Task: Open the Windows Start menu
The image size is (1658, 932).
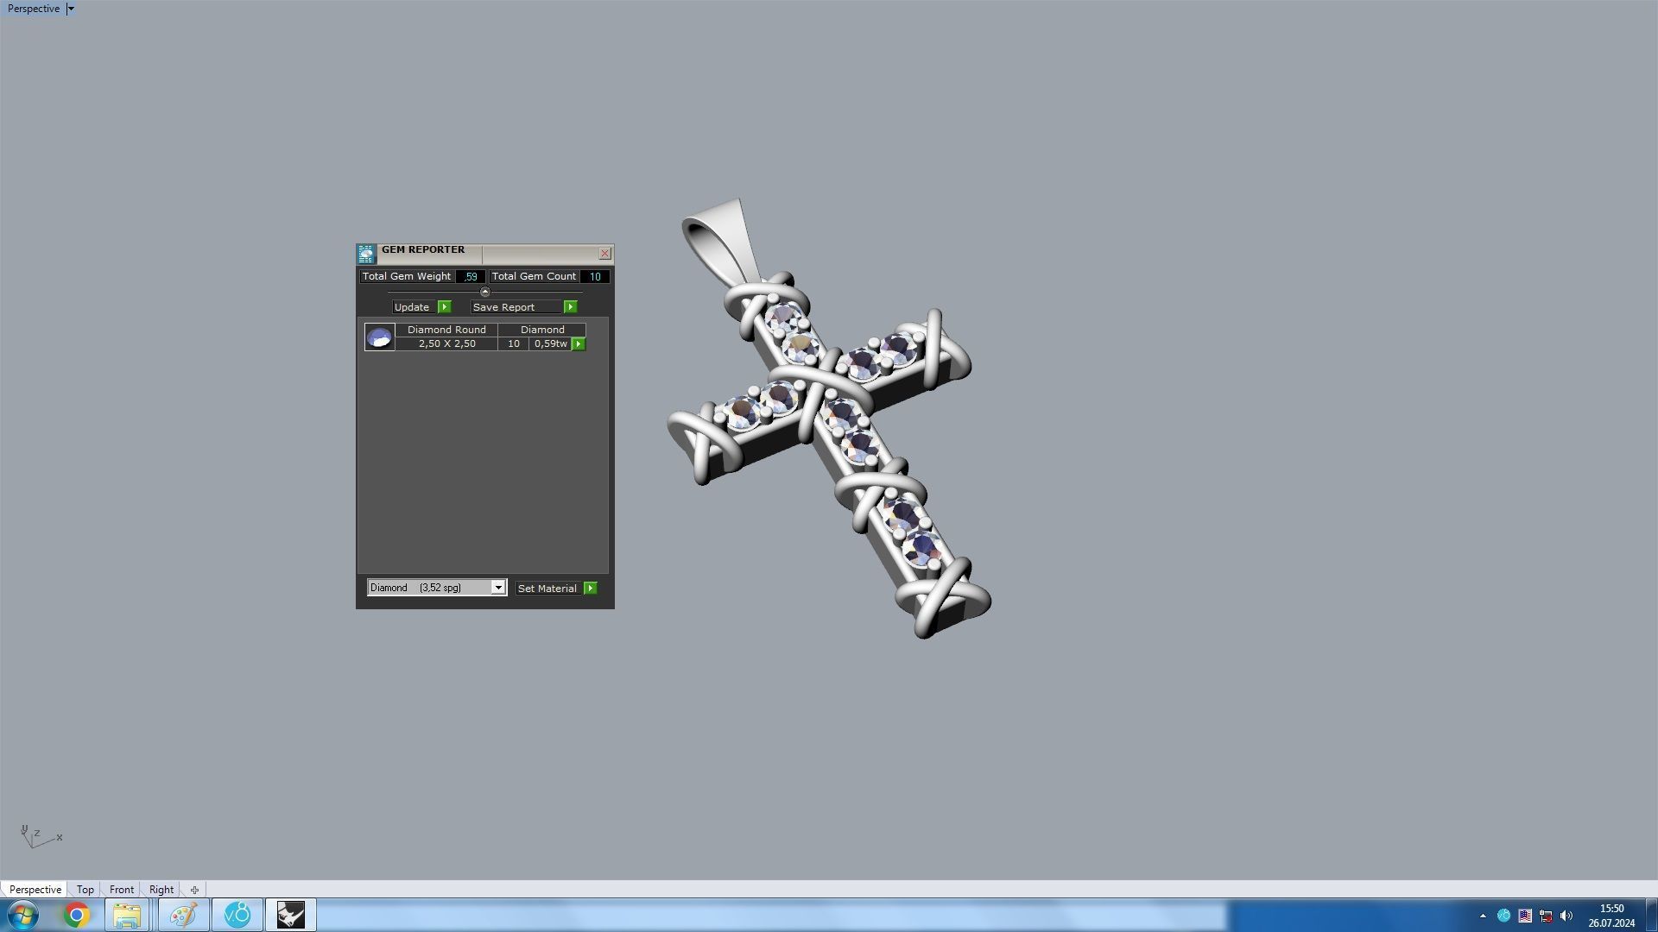Action: pos(23,915)
